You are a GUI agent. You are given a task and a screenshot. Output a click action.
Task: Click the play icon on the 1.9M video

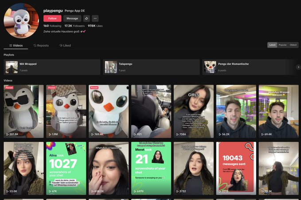point(50,134)
